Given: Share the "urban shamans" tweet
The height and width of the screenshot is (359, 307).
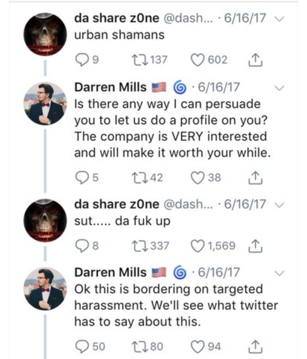Looking at the screenshot, I should (255, 60).
